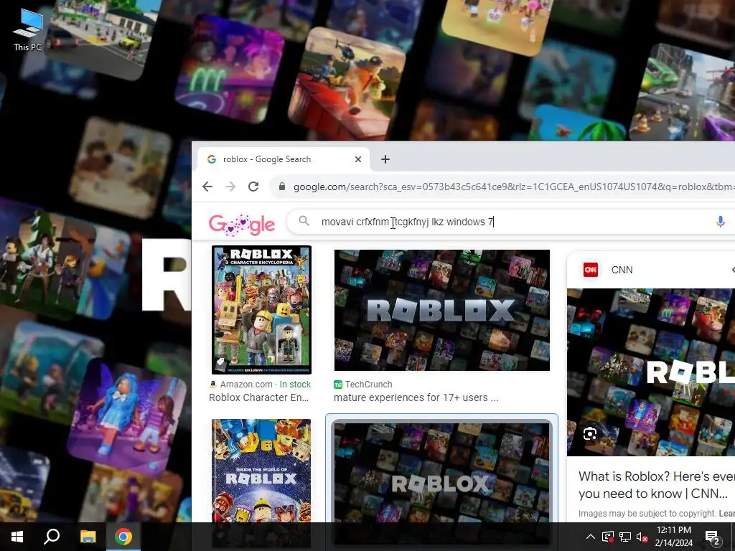Click the Chrome address bar URL
This screenshot has height=551, width=735.
[514, 187]
